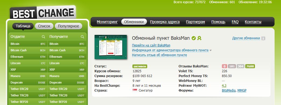Click the Курсов обмена value 12825
The width and height of the screenshot is (281, 105).
pos(137,71)
